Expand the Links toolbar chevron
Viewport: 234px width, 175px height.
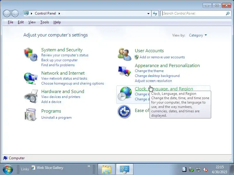point(89,166)
